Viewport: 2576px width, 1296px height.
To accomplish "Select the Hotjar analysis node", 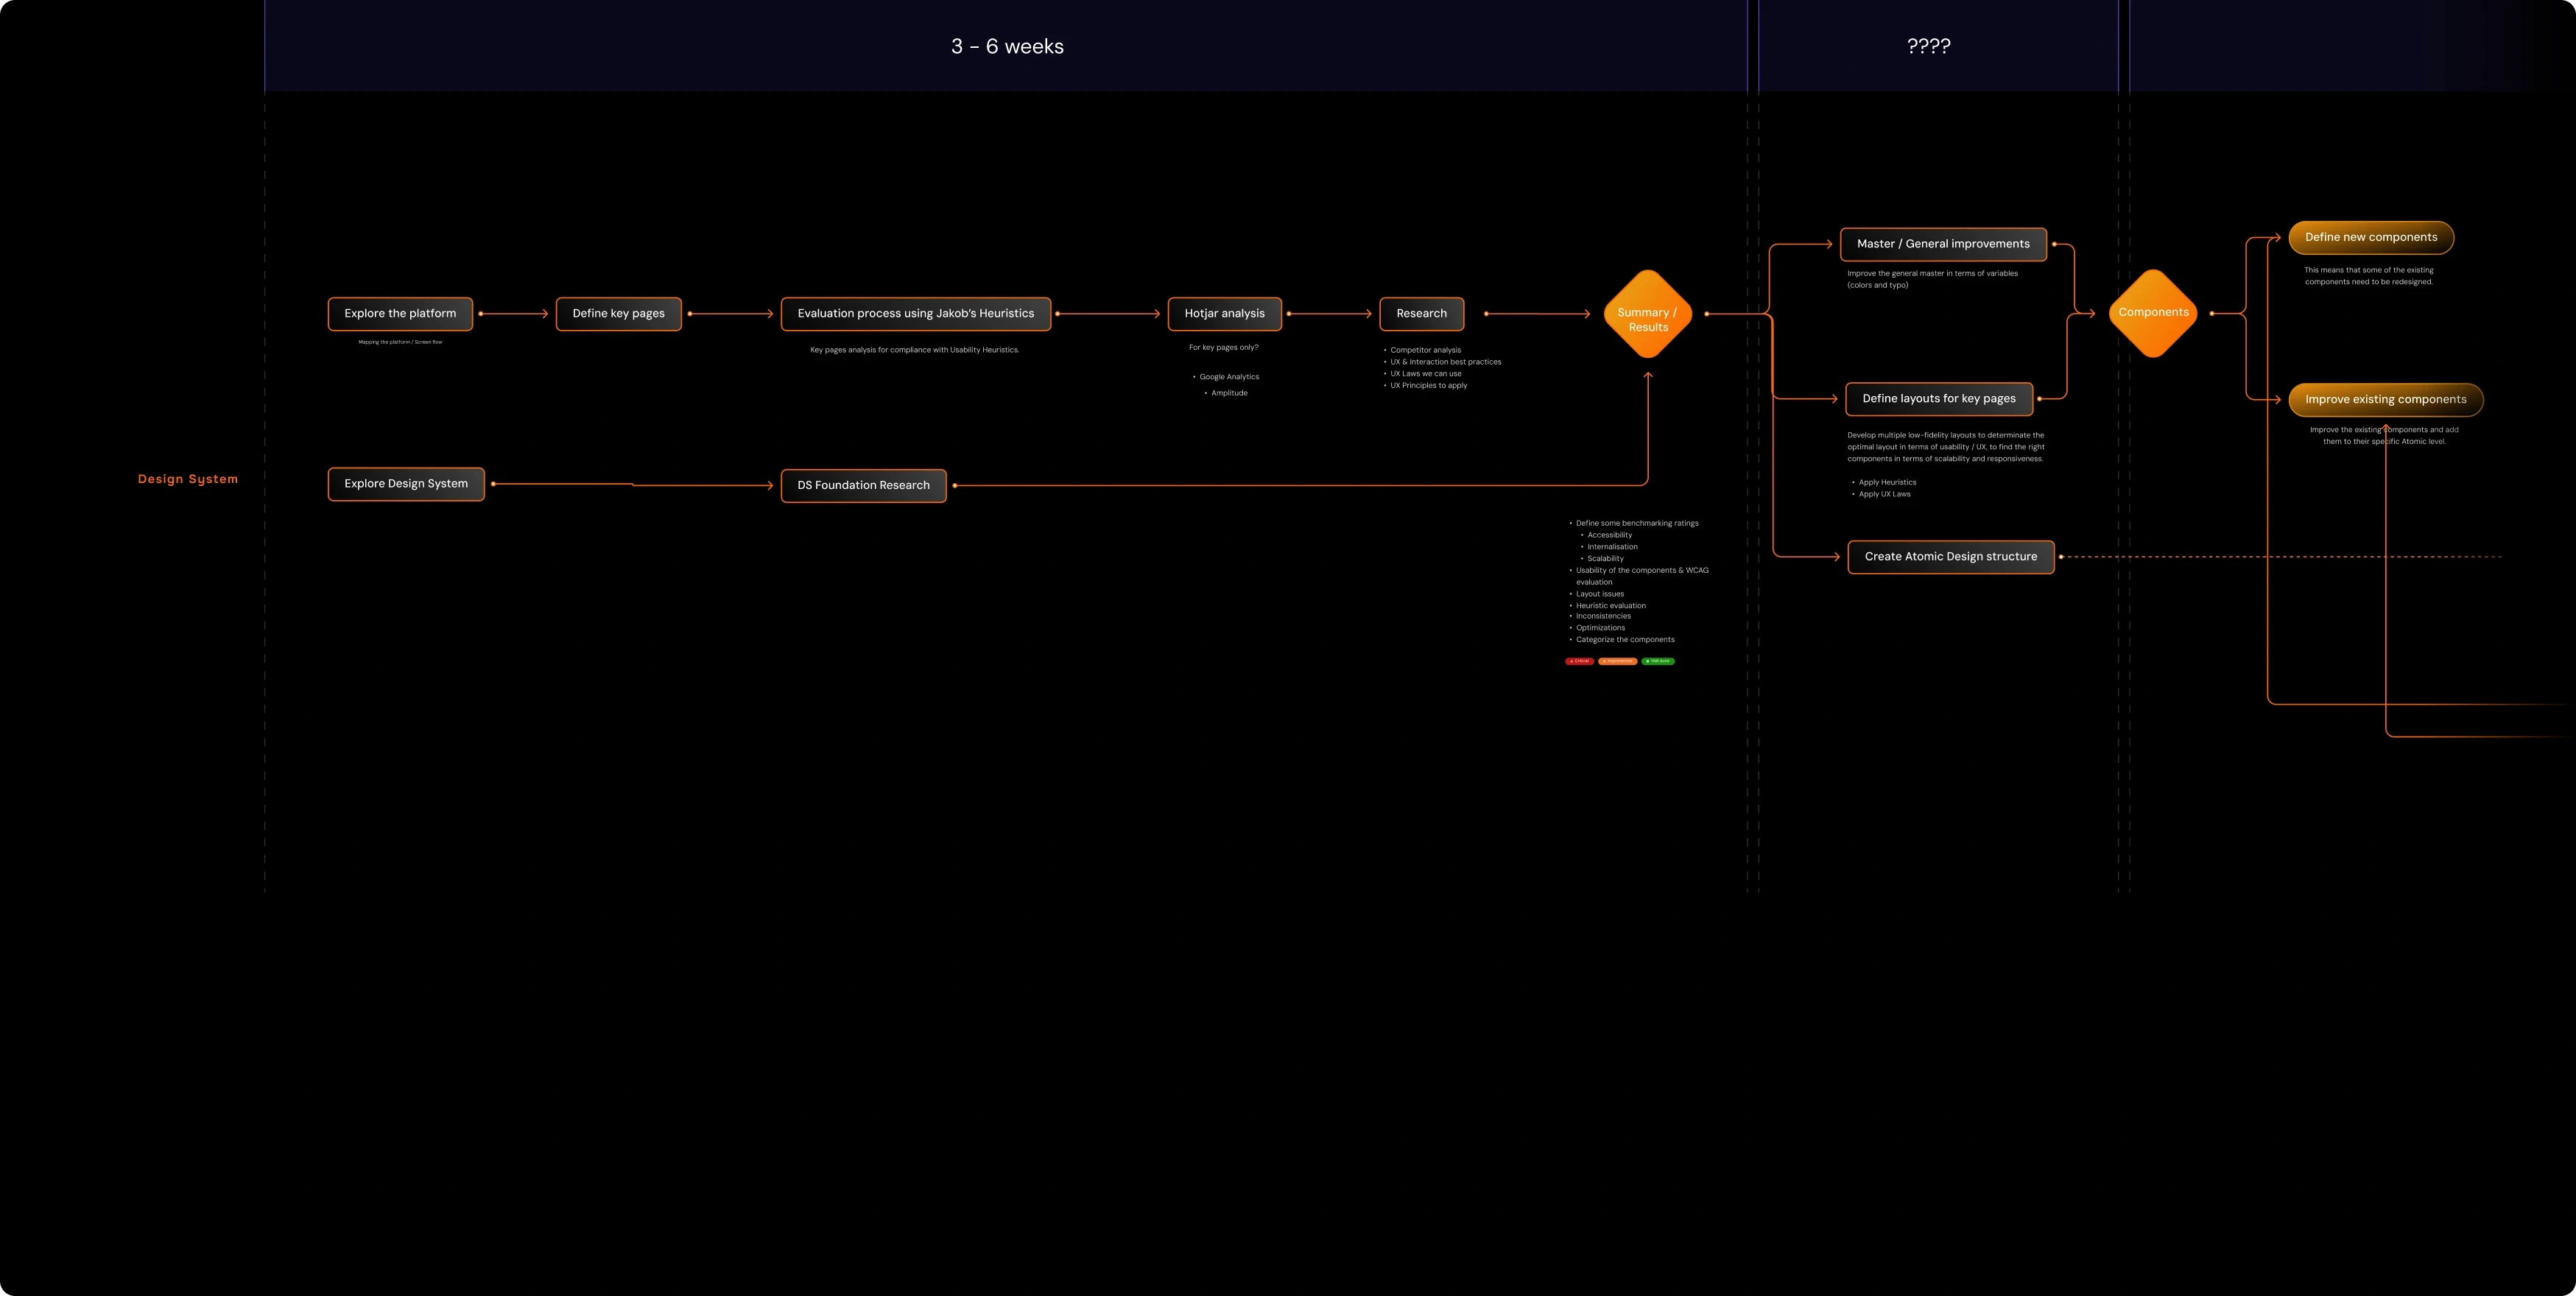I will pyautogui.click(x=1224, y=314).
